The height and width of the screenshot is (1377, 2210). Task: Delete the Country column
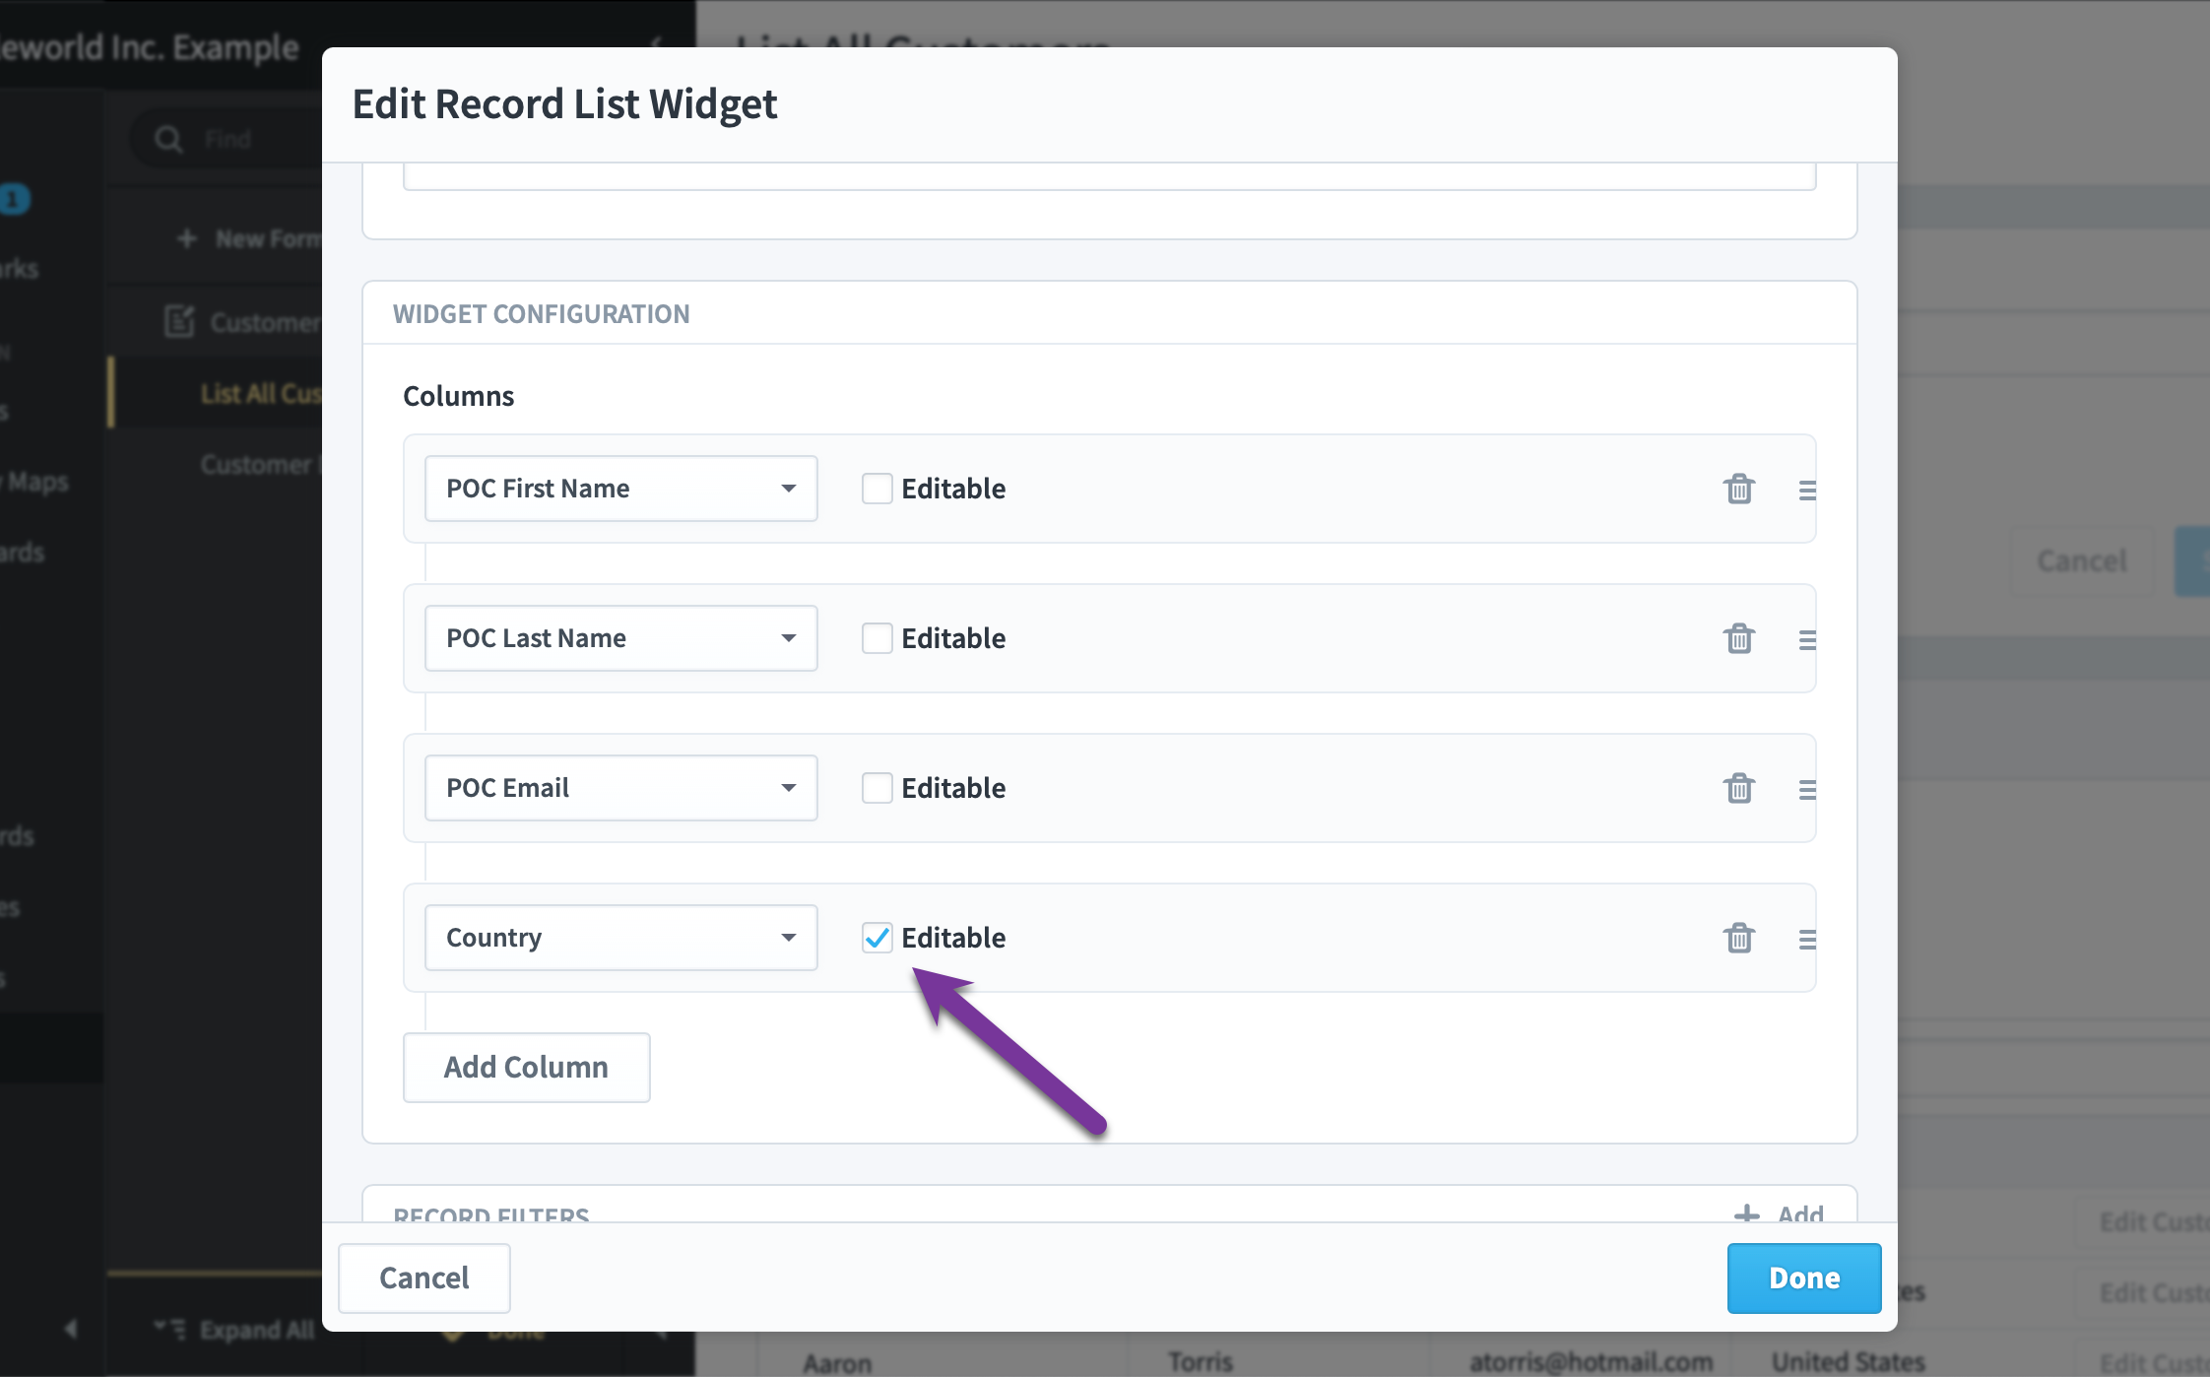(x=1739, y=937)
